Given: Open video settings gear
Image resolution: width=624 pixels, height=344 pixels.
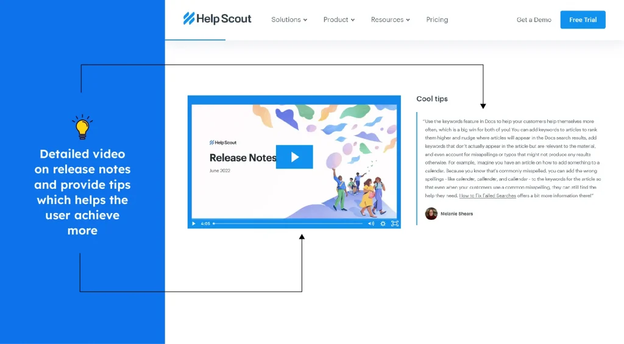Looking at the screenshot, I should tap(383, 223).
